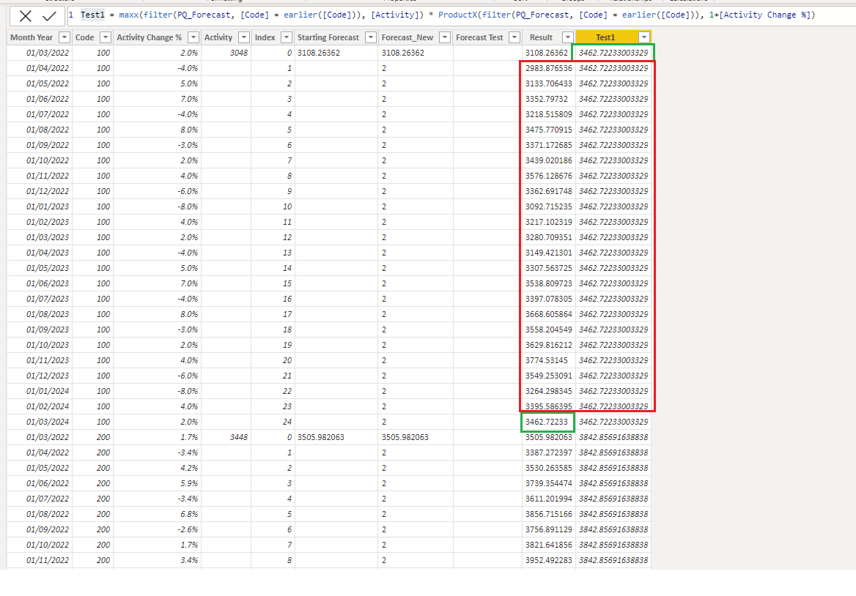The width and height of the screenshot is (856, 596).
Task: Select the Forecast_New column header
Action: tap(407, 37)
